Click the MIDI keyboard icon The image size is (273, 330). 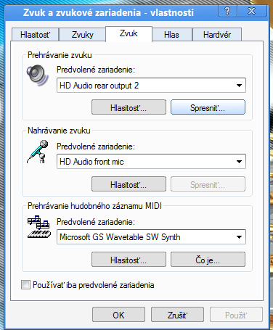[39, 227]
